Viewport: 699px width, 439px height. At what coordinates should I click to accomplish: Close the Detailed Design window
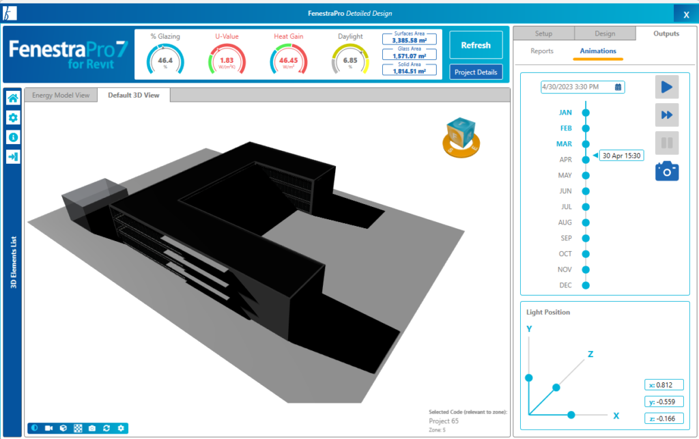point(686,15)
